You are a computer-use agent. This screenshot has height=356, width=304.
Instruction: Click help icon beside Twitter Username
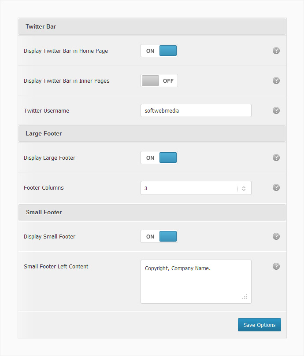[x=276, y=110]
